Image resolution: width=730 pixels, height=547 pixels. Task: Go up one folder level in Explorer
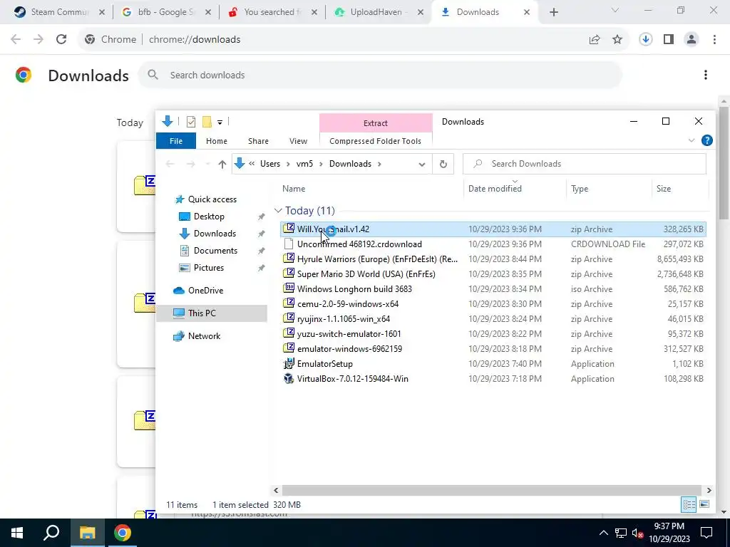[x=222, y=164]
